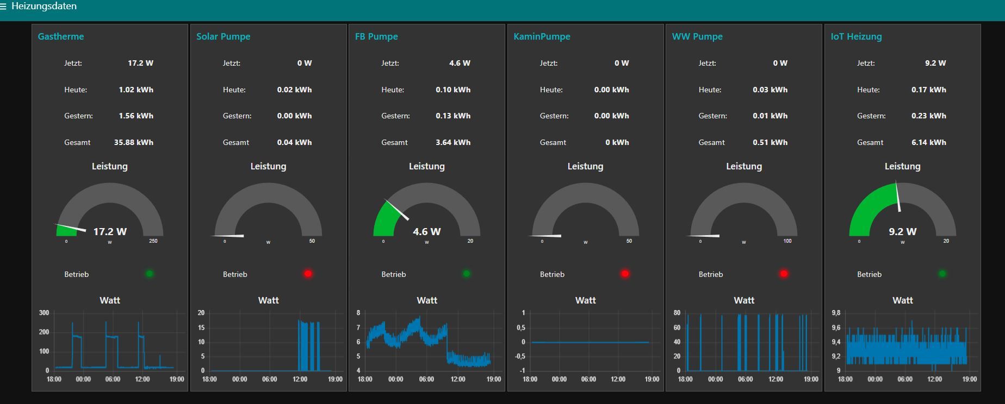Click the WW Pumpe red Betrieb LED
1005x404 pixels.
[784, 274]
